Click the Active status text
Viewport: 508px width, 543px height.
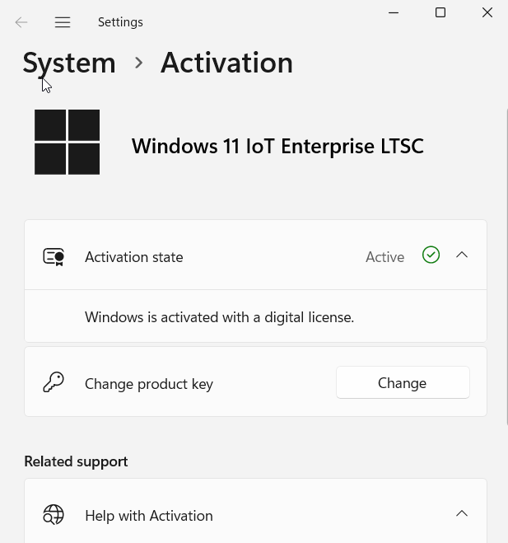[x=384, y=257]
